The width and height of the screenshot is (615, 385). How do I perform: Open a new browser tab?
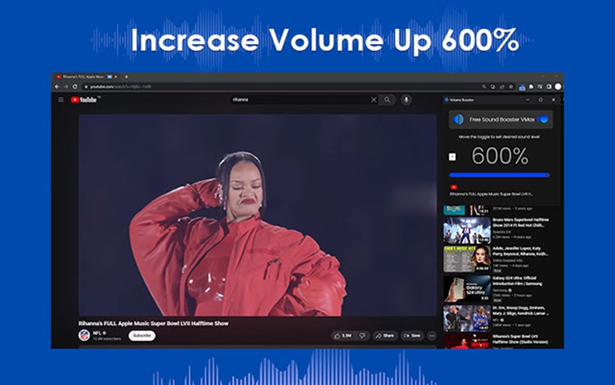pos(125,77)
